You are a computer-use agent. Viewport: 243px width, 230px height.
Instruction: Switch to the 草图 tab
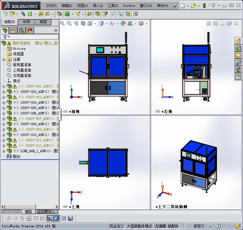click(x=43, y=22)
